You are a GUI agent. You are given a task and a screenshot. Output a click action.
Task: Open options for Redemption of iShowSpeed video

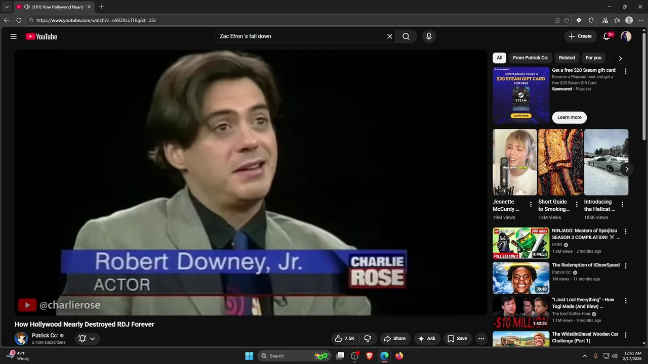pos(626,266)
